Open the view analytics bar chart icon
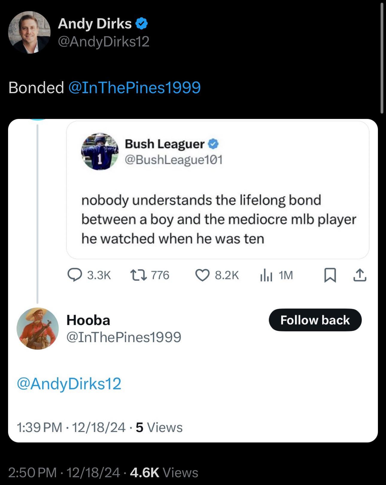The width and height of the screenshot is (386, 485). (x=266, y=275)
